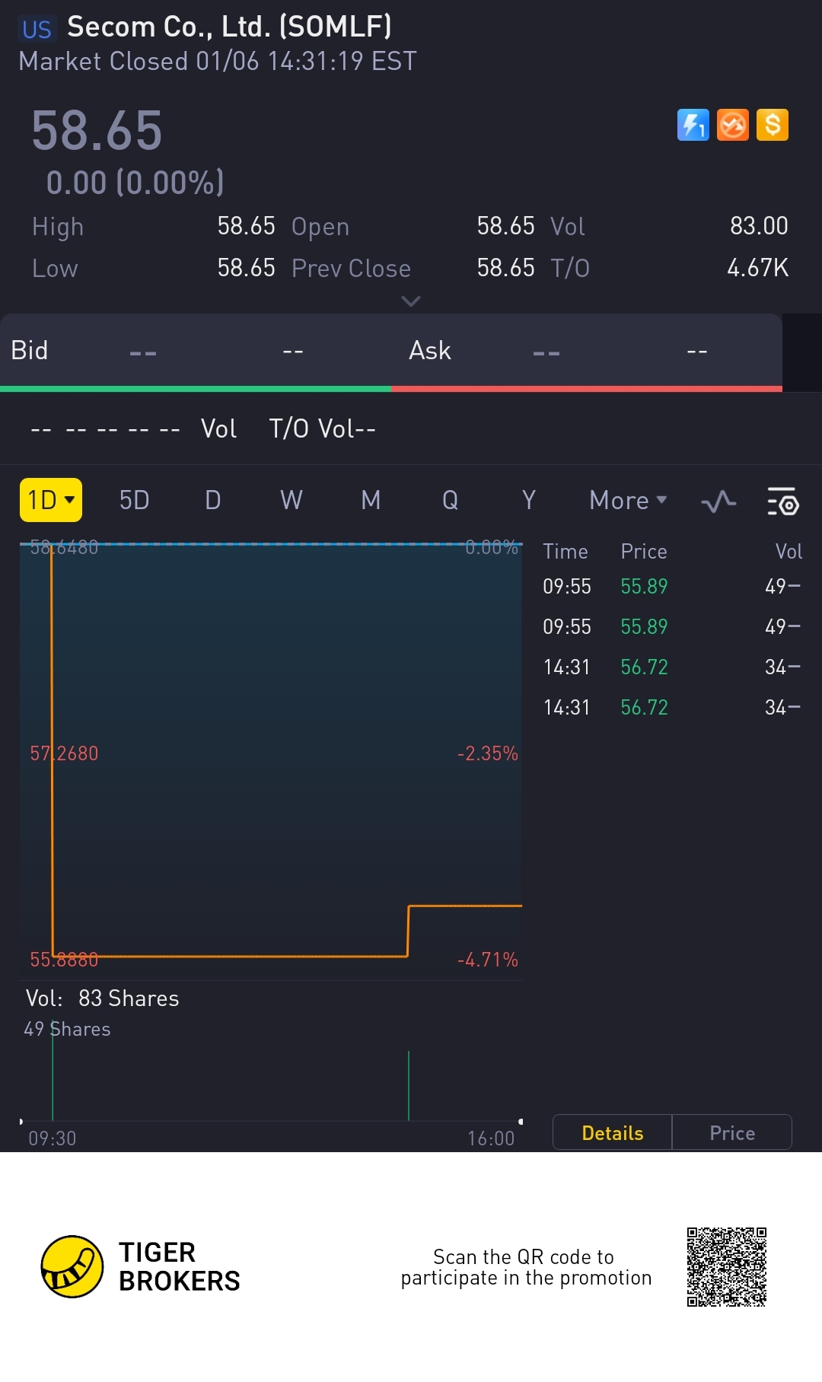Open the chart indicator waveform icon
The height and width of the screenshot is (1382, 822).
tap(718, 502)
